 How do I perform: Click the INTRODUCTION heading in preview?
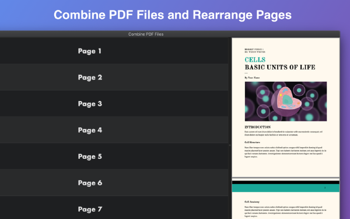tap(258, 127)
